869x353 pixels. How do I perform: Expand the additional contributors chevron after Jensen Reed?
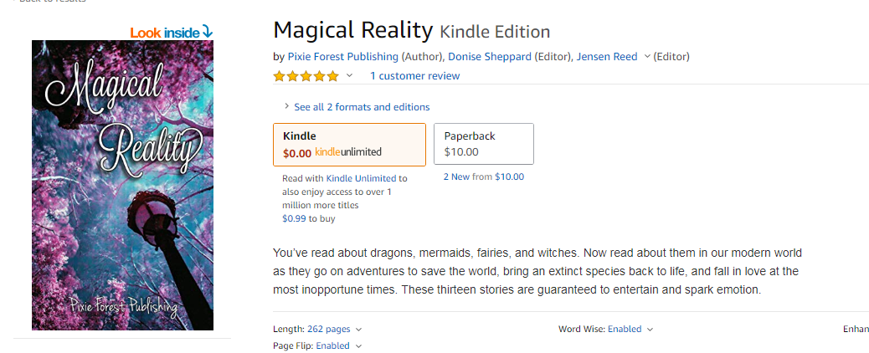point(646,57)
